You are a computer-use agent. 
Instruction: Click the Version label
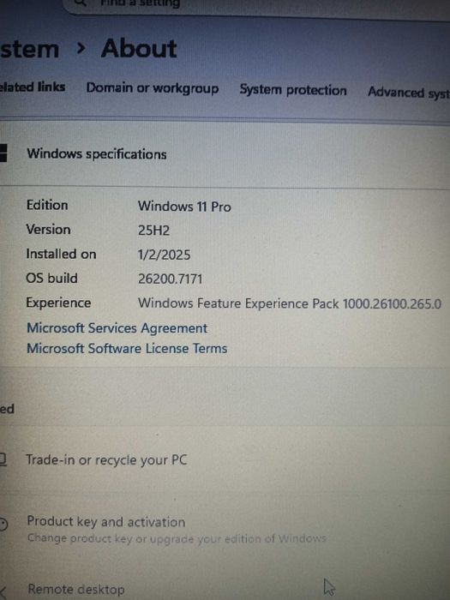pyautogui.click(x=48, y=230)
